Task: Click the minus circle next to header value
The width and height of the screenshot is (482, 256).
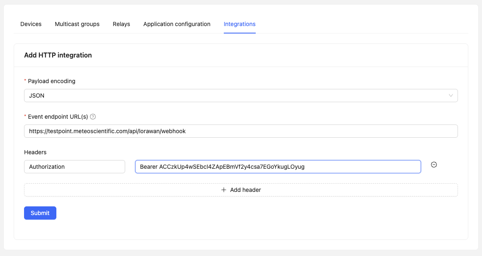Action: [434, 165]
